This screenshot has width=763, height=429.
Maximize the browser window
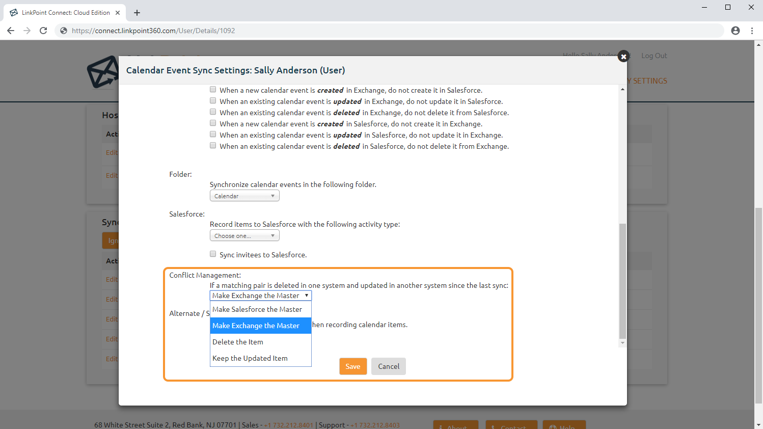(728, 7)
